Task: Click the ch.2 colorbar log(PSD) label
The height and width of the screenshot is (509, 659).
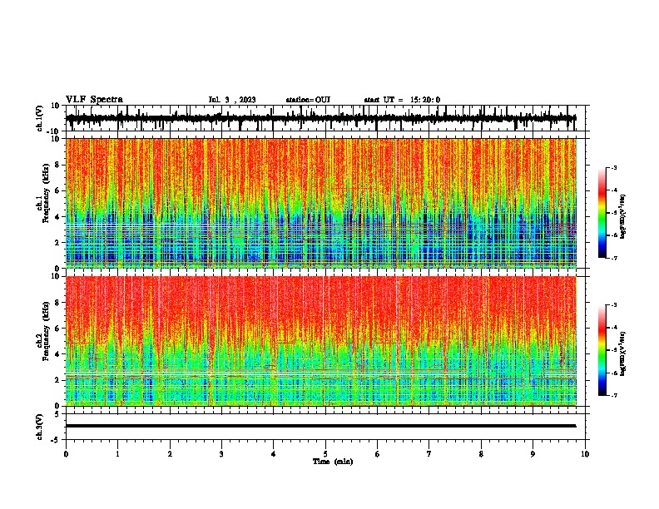Action: (623, 353)
